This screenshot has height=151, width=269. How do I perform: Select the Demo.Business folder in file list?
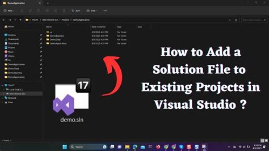tap(57, 36)
